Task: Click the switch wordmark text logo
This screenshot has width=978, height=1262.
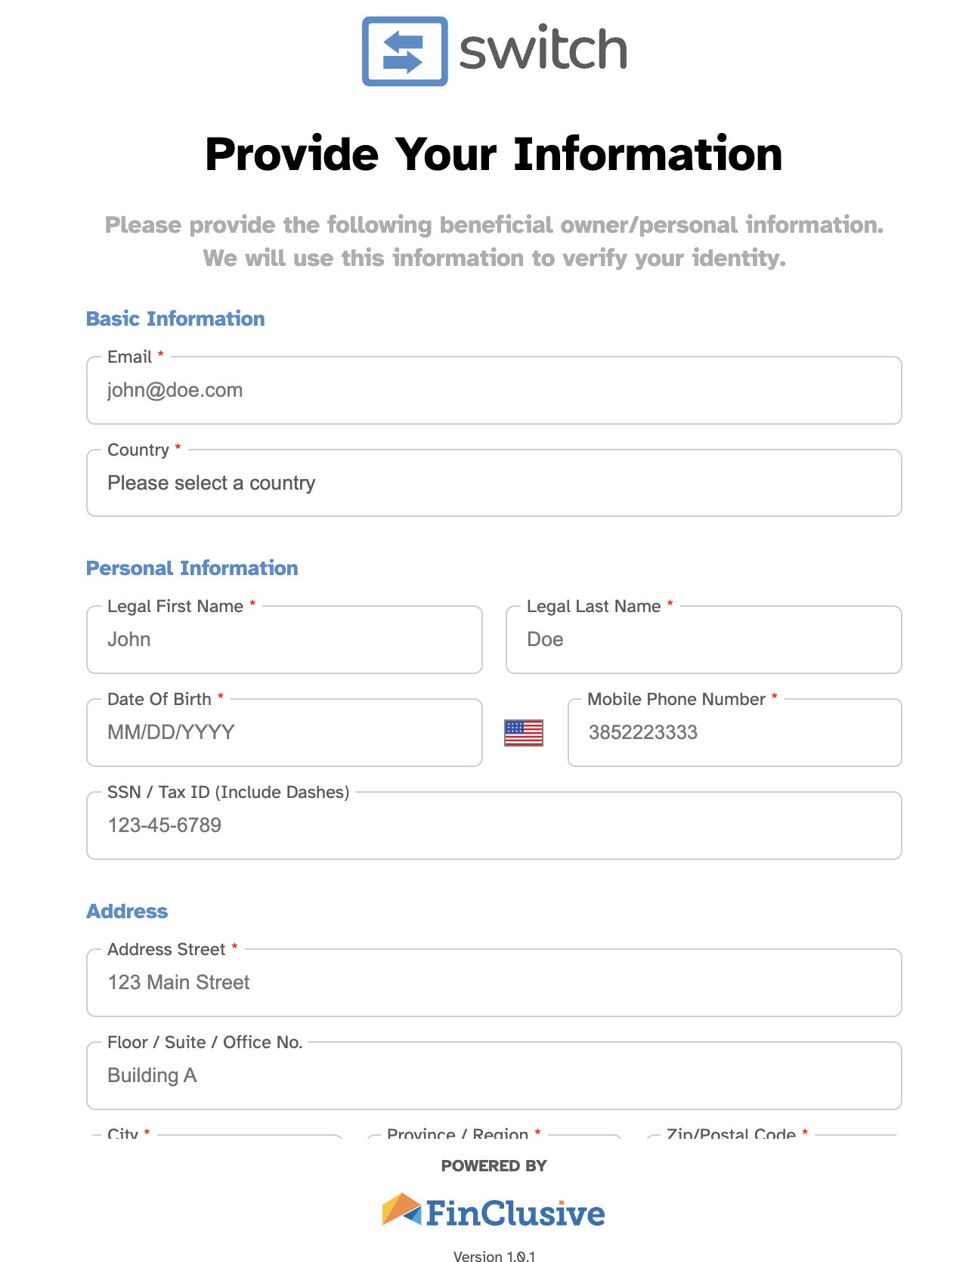Action: click(x=543, y=50)
